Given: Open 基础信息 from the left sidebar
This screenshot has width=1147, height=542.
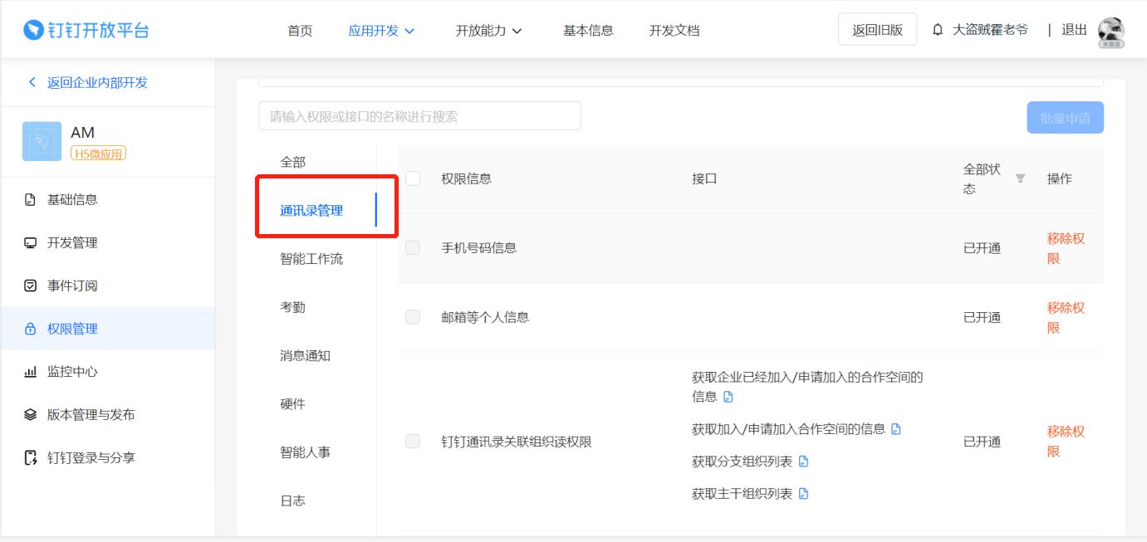Looking at the screenshot, I should point(73,199).
